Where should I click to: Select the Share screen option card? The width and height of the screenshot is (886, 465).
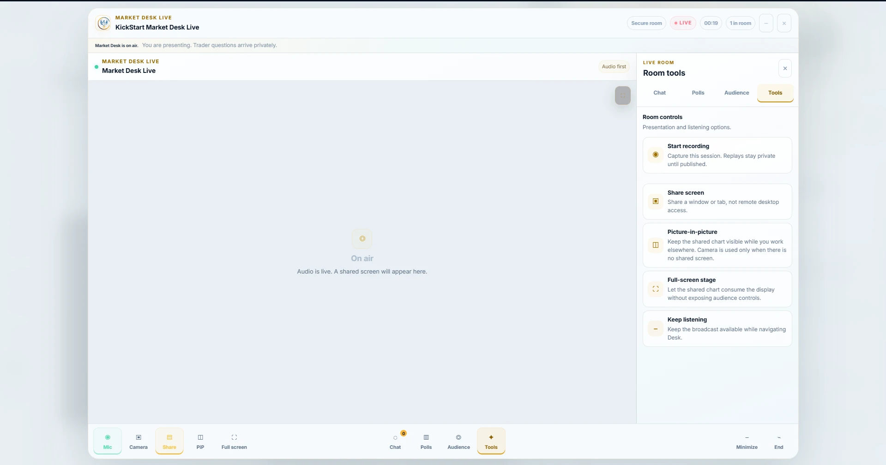coord(717,202)
